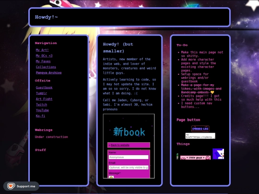259x194 pixels.
Task: Click the Make this main page to-do item
Action: [x=202, y=54]
